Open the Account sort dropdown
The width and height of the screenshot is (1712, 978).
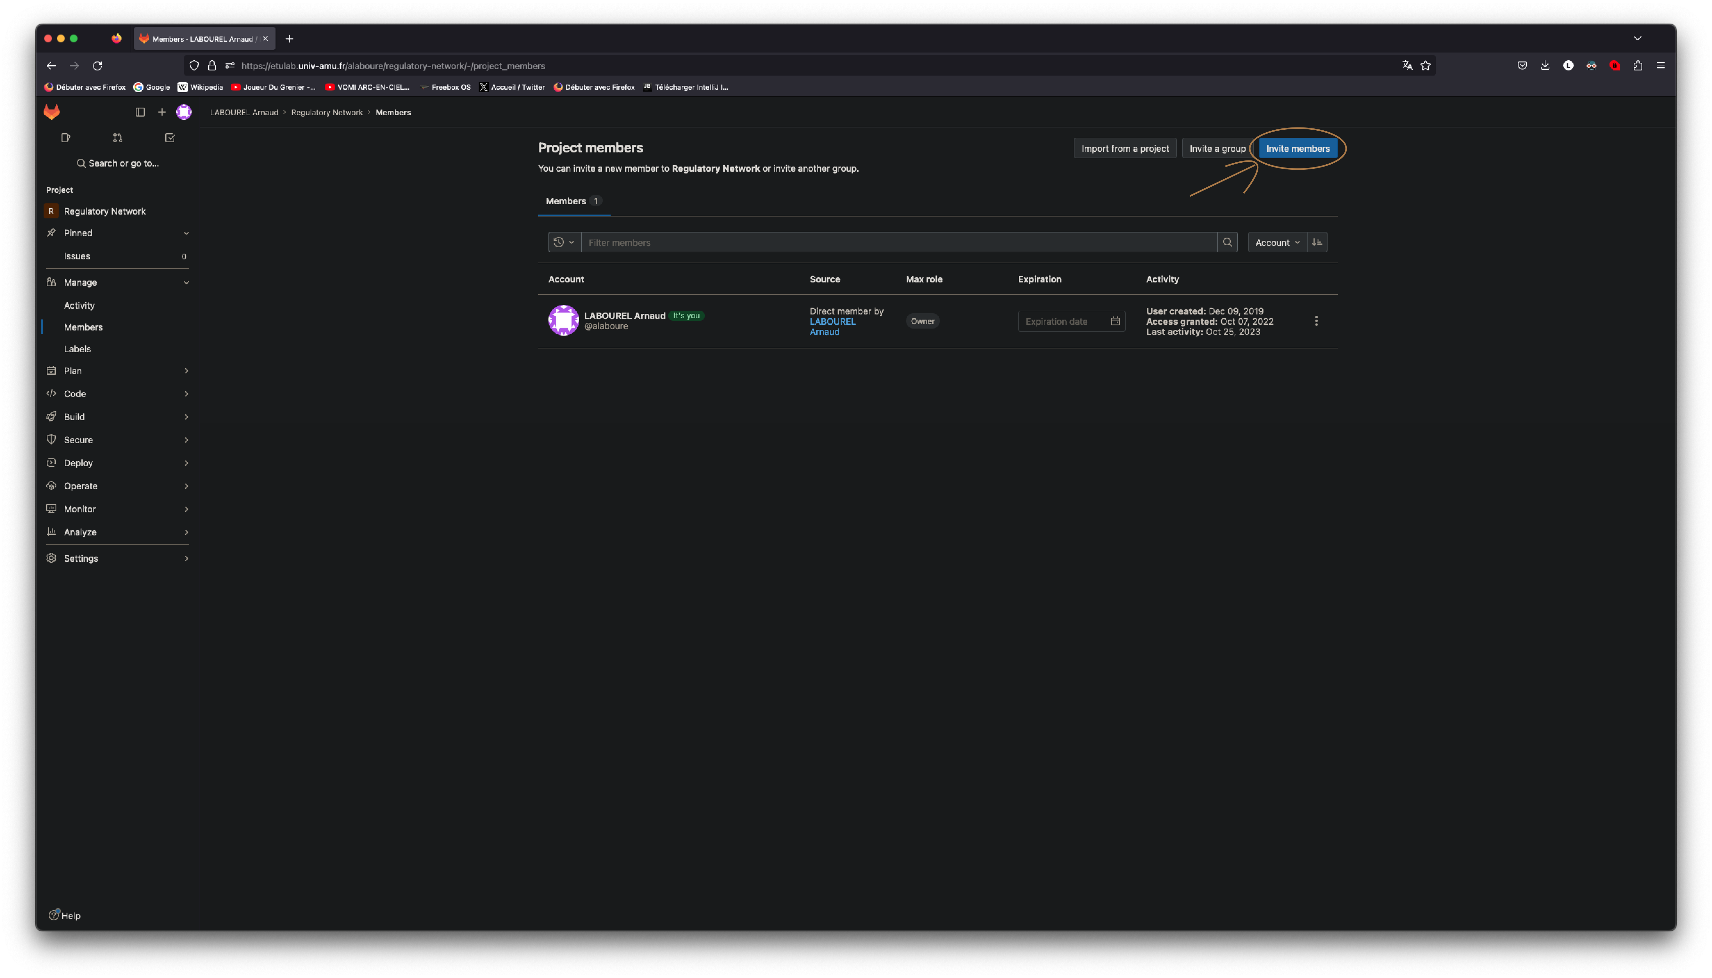(1277, 242)
